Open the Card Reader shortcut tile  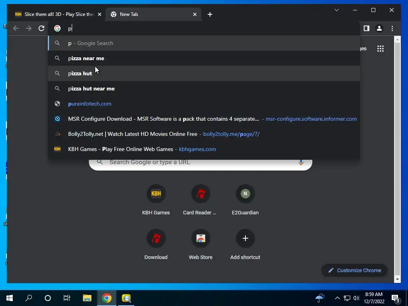coord(200,200)
